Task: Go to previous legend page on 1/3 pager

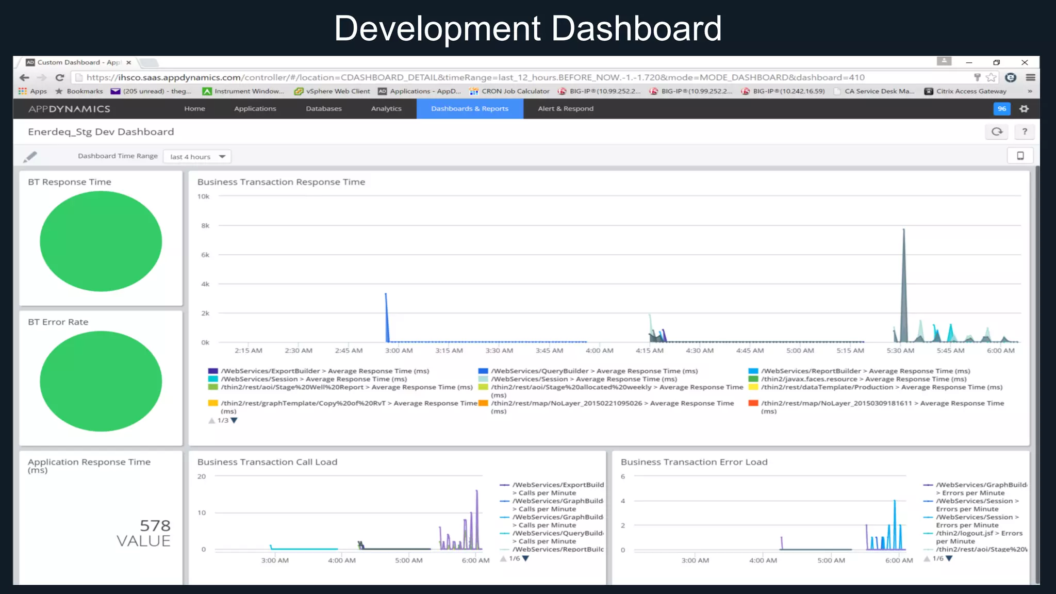Action: (211, 421)
